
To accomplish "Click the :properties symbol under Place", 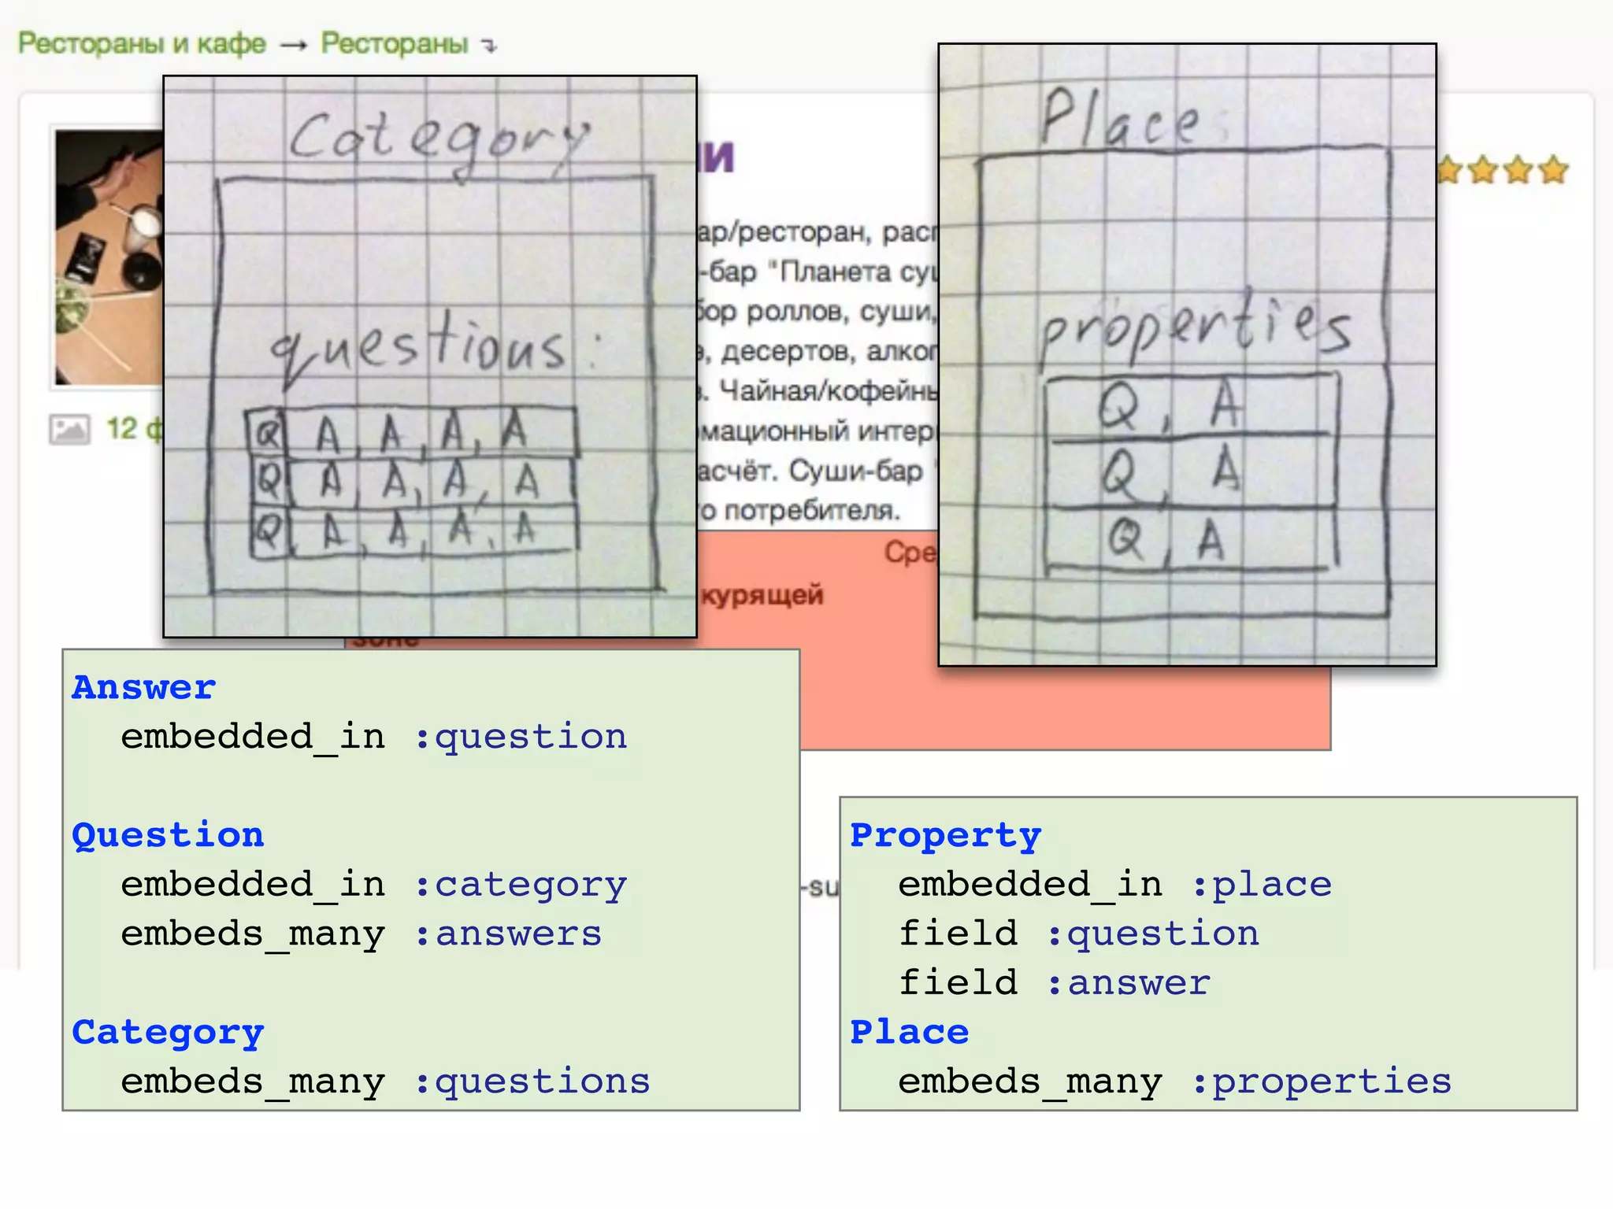I will point(1322,1081).
